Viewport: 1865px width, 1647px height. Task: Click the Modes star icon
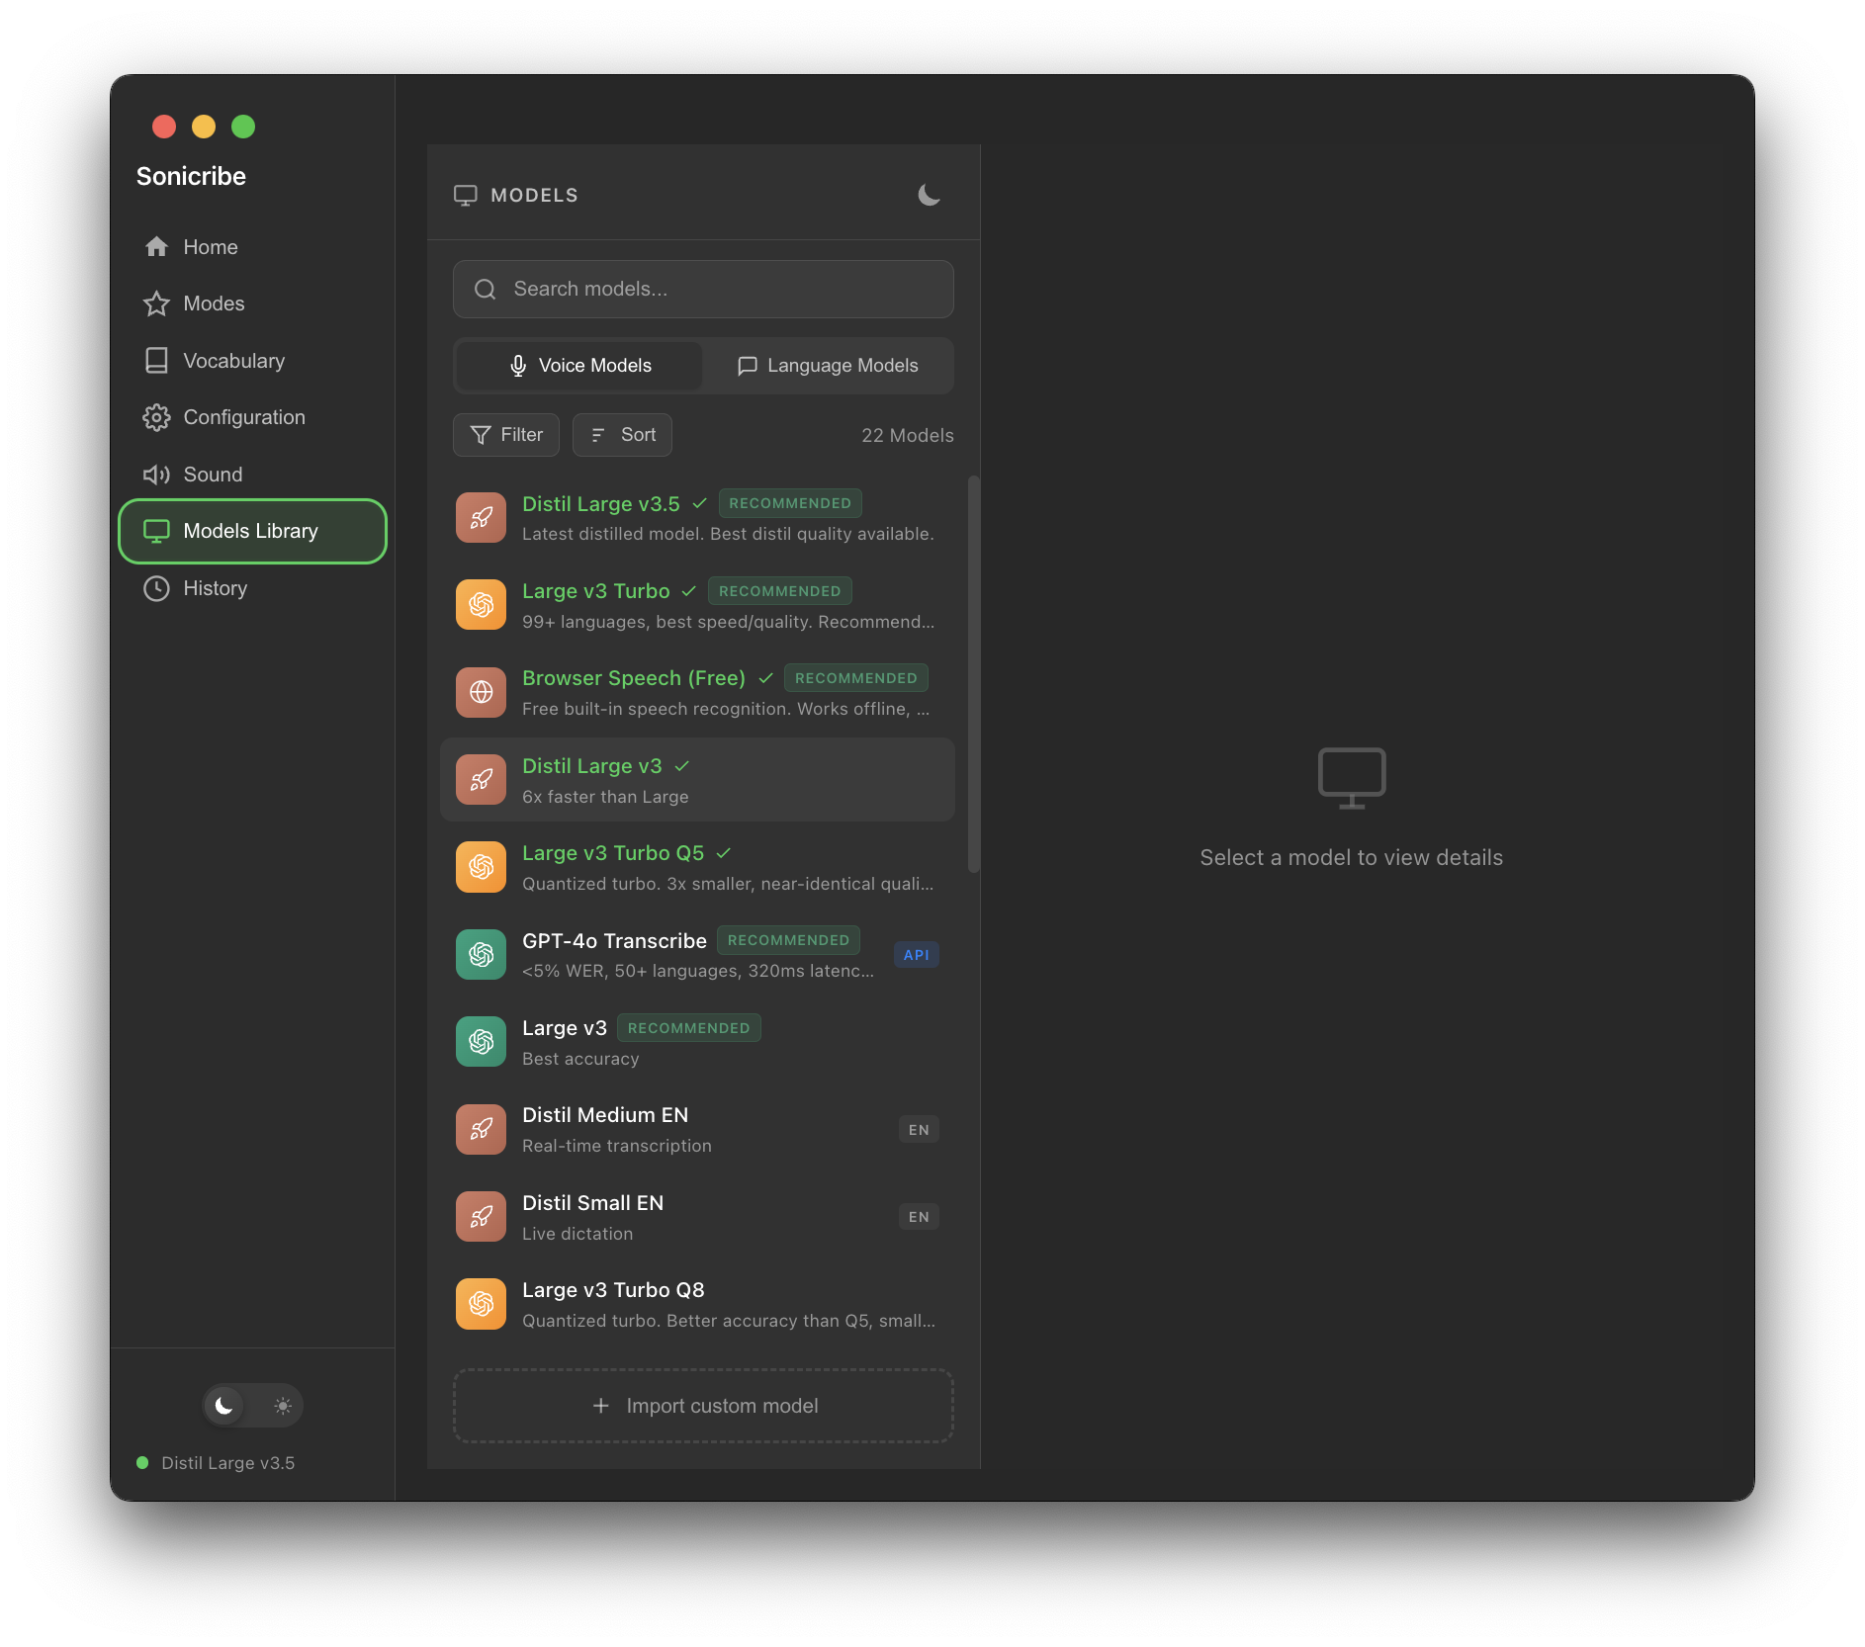tap(156, 303)
